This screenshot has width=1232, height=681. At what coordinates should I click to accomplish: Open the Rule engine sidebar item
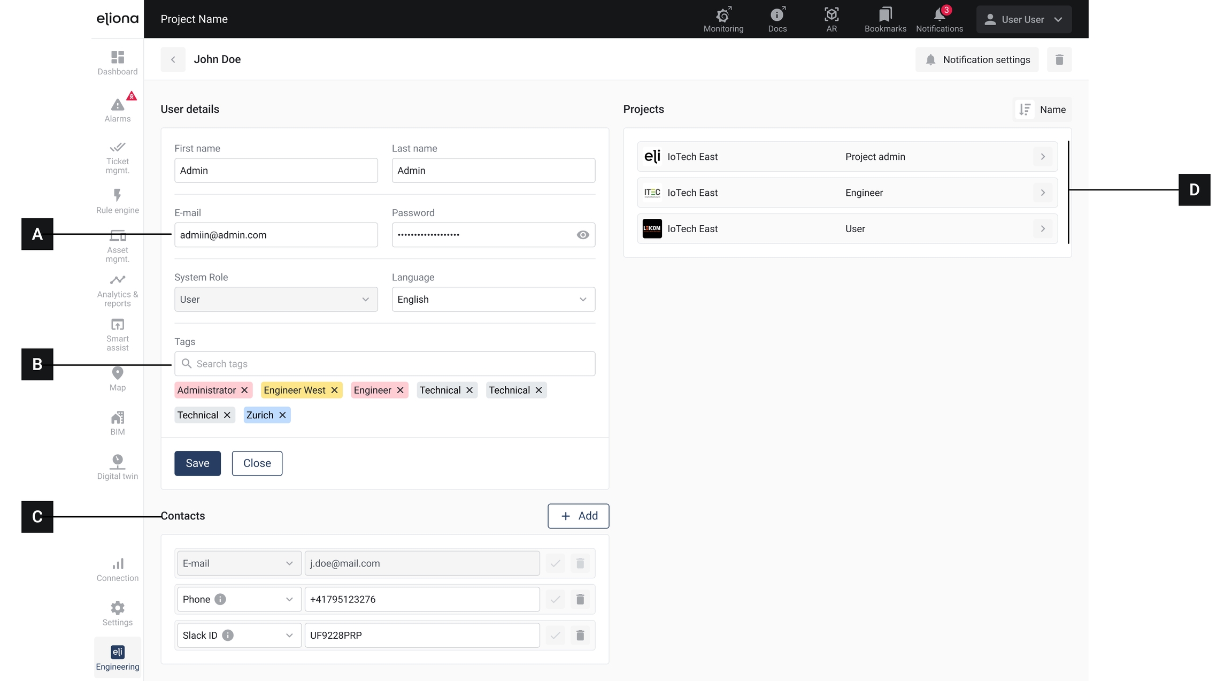(x=117, y=201)
